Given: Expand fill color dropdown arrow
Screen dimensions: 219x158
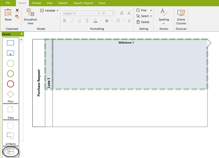Looking at the screenshot, I should coord(112,21).
